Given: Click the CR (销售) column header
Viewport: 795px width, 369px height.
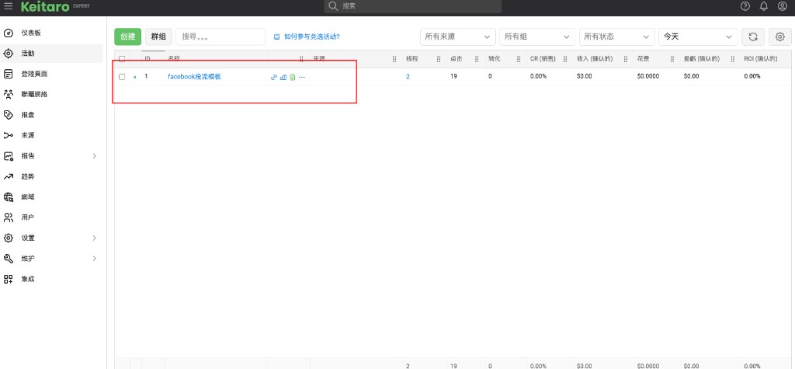Looking at the screenshot, I should point(543,59).
